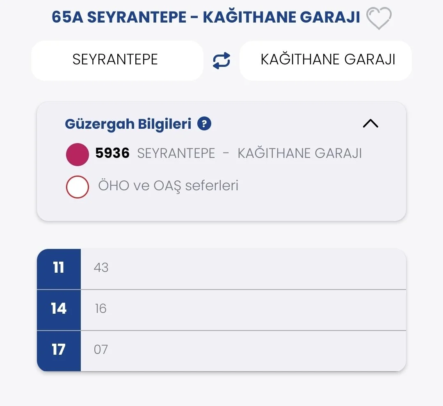Viewport: 443px width, 406px height.
Task: Click the Güzergah Bilgileri heading
Action: pyautogui.click(x=128, y=123)
